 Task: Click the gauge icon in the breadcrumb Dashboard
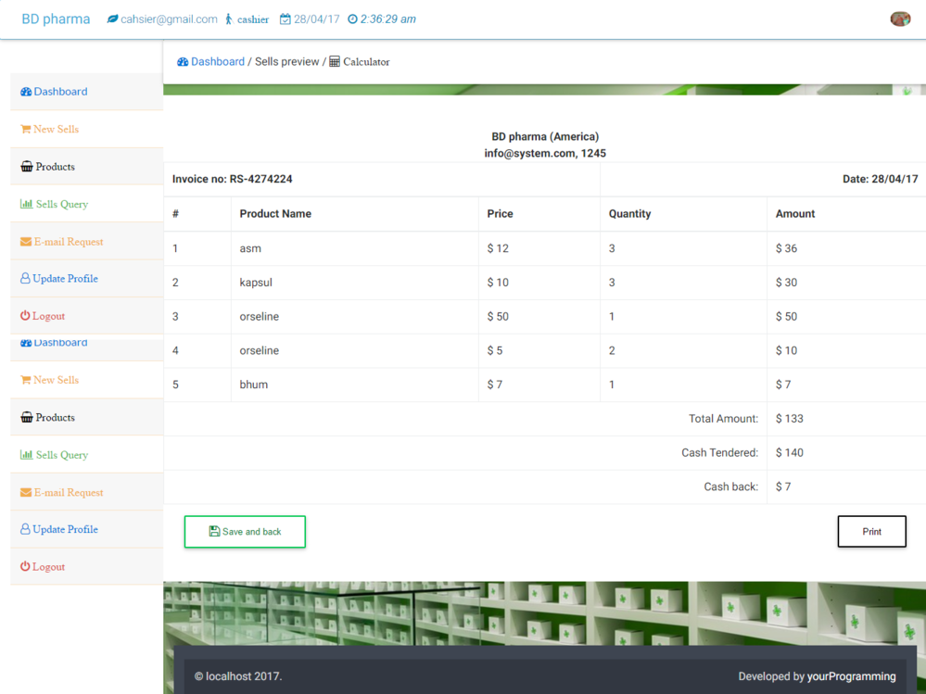pos(183,62)
